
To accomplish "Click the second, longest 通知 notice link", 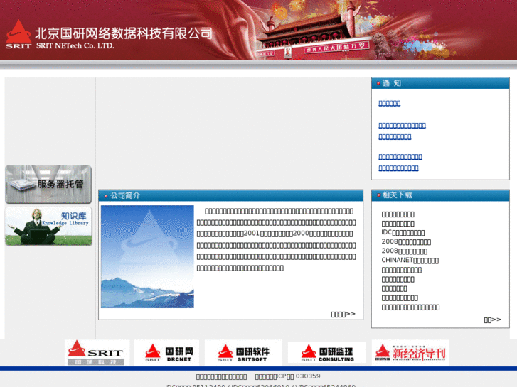I will pos(402,125).
